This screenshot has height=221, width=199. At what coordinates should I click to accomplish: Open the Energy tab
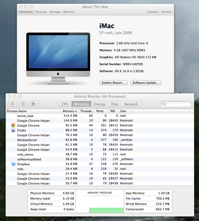pos(99,104)
